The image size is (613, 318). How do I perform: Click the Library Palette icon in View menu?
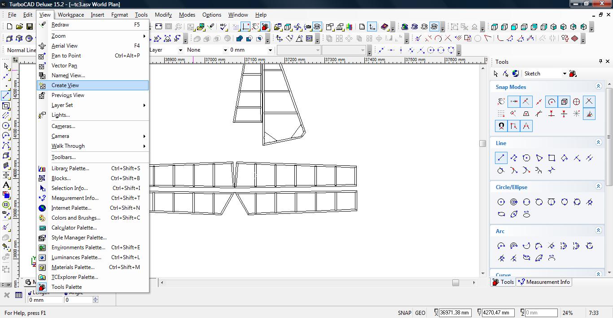pyautogui.click(x=42, y=168)
